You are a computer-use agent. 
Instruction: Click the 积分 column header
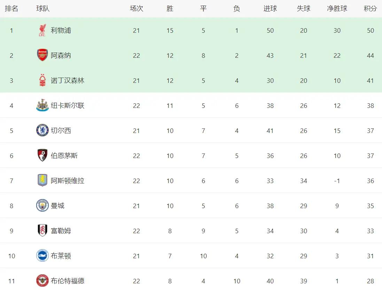pyautogui.click(x=370, y=9)
